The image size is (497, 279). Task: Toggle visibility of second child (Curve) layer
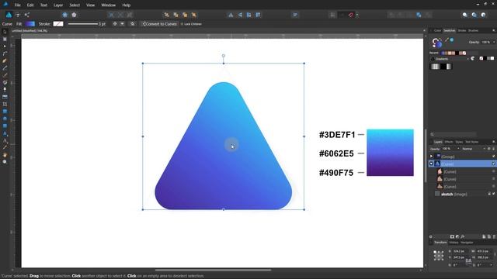(x=494, y=179)
